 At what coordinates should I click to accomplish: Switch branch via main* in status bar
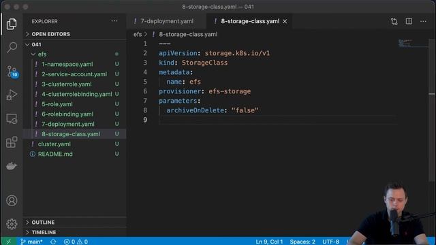31,242
